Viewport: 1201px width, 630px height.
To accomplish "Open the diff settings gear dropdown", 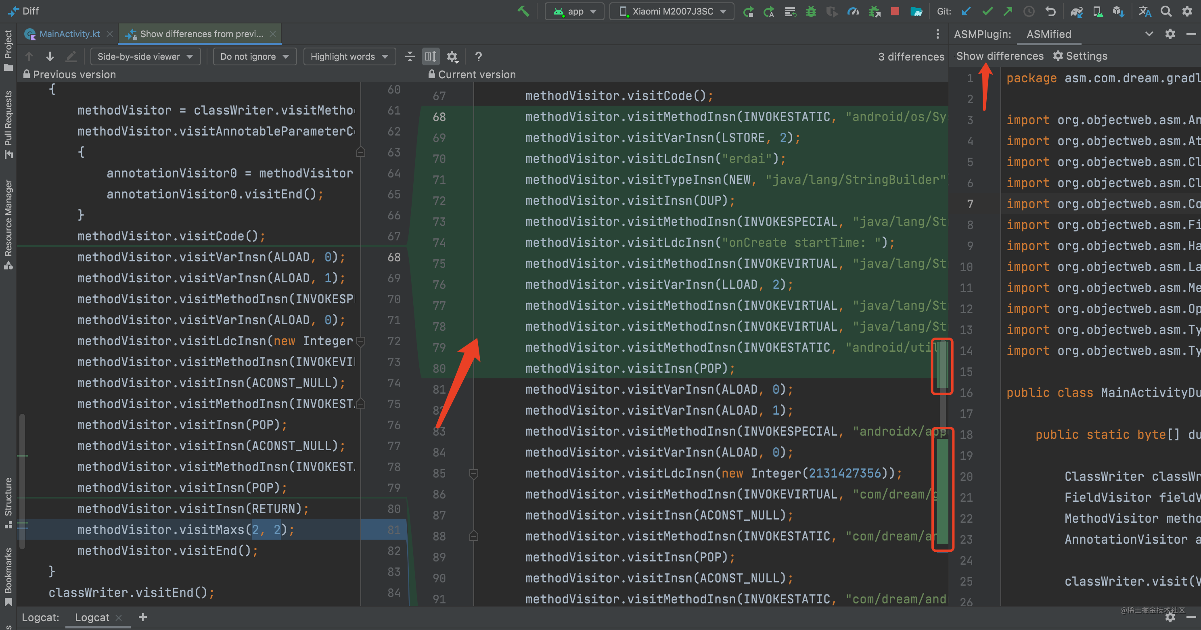I will [x=452, y=56].
